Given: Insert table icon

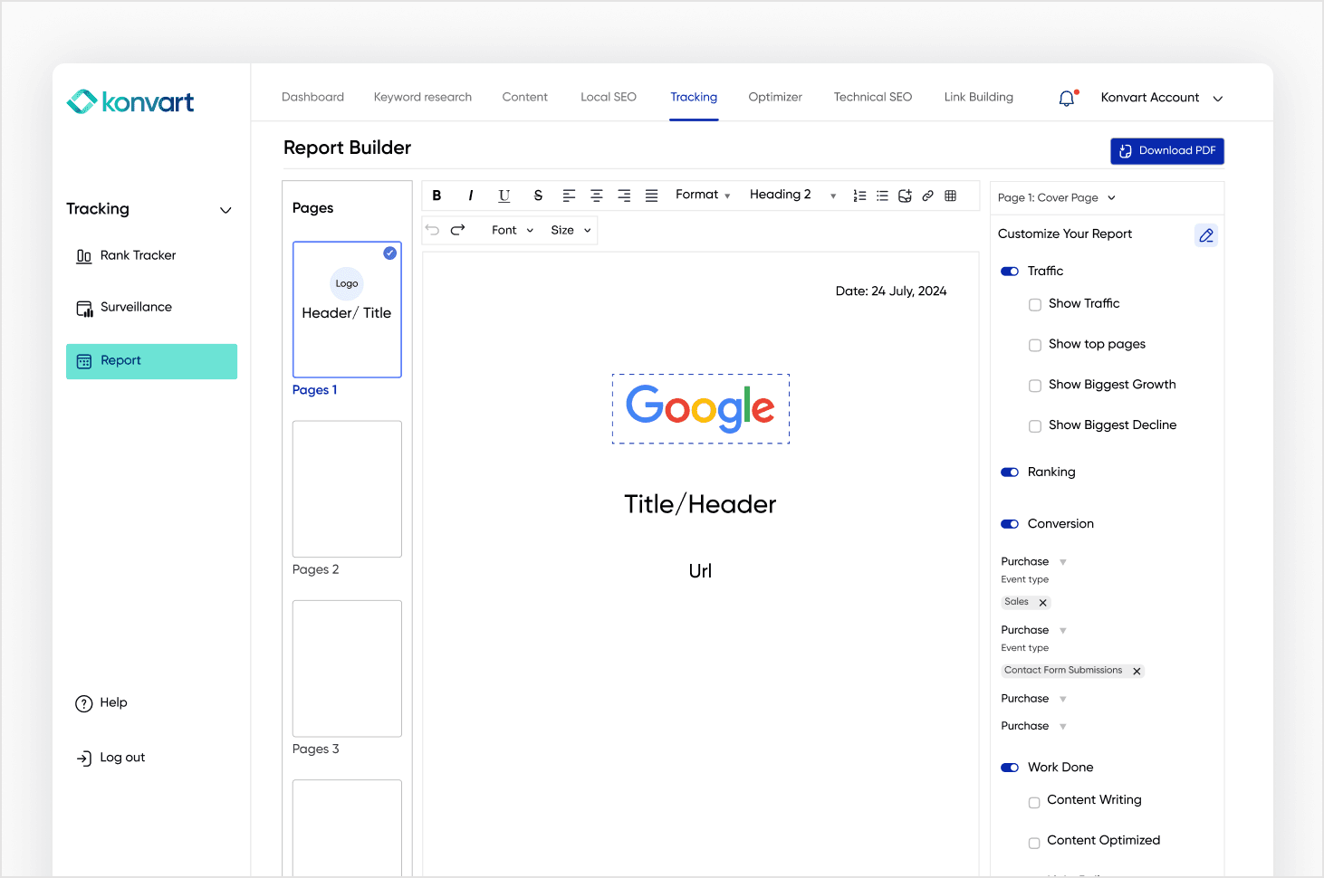Looking at the screenshot, I should tap(950, 196).
